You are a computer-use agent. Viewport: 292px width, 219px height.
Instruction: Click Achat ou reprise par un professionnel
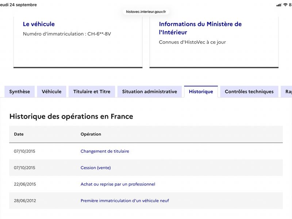point(118,184)
